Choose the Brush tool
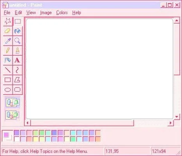 (x=18, y=51)
